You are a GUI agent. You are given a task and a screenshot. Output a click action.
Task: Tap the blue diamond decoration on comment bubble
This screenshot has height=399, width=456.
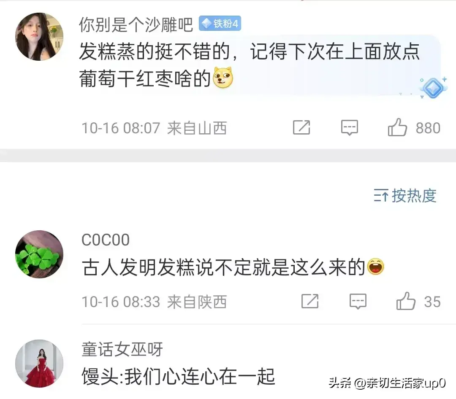(x=433, y=87)
